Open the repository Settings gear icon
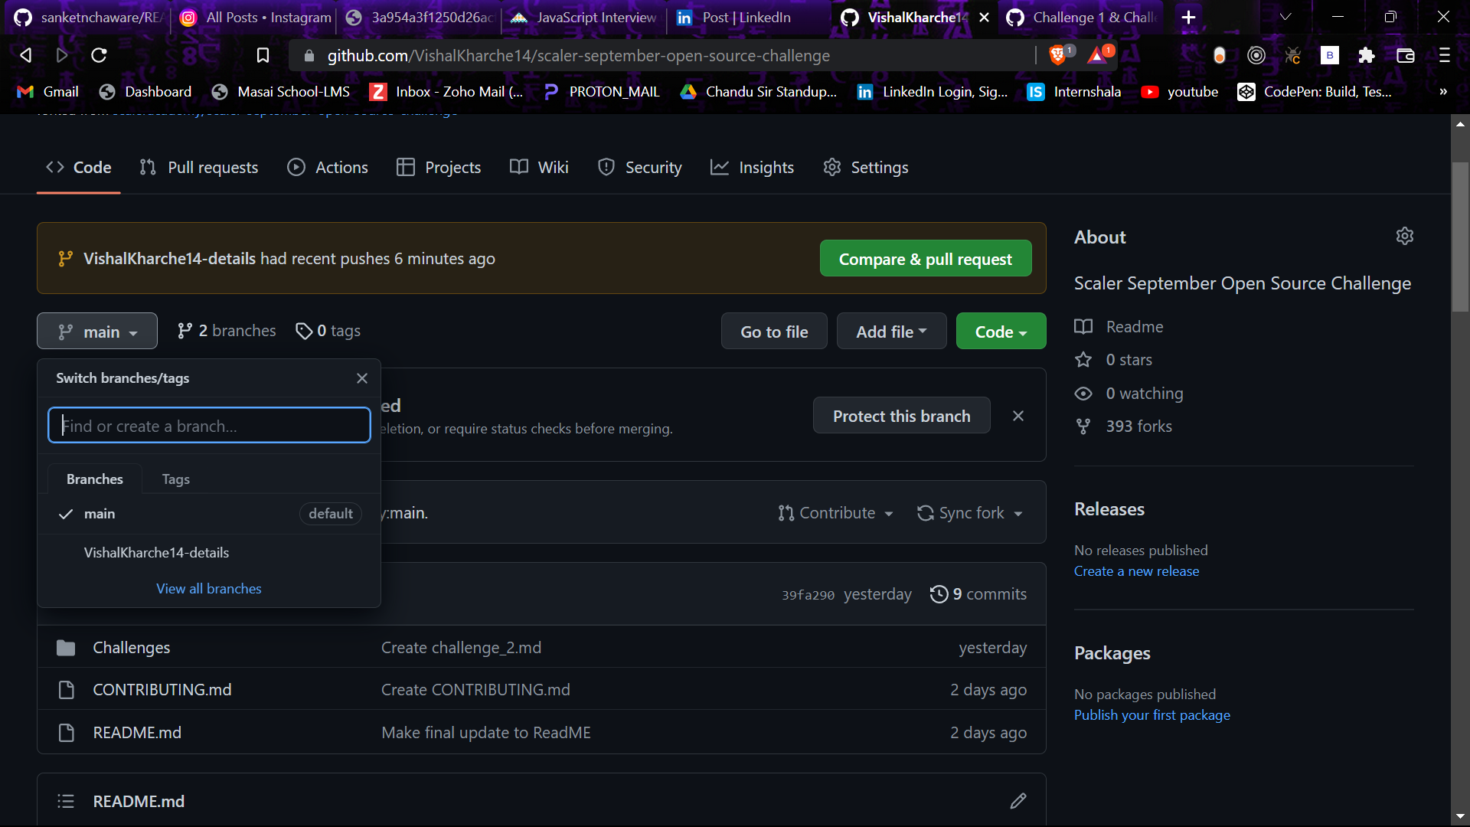This screenshot has height=827, width=1470. [831, 167]
